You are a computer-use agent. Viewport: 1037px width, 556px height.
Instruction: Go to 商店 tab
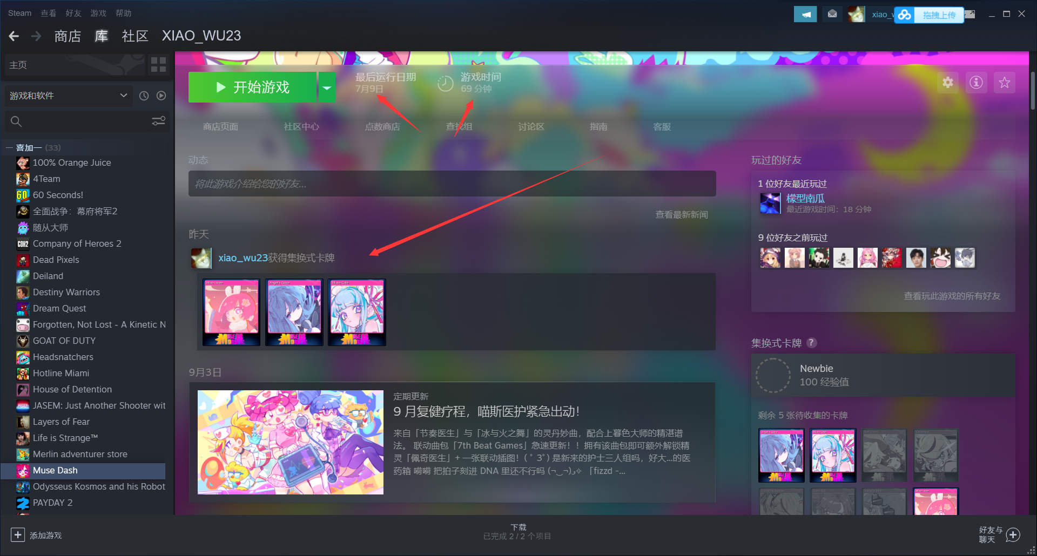coord(68,36)
